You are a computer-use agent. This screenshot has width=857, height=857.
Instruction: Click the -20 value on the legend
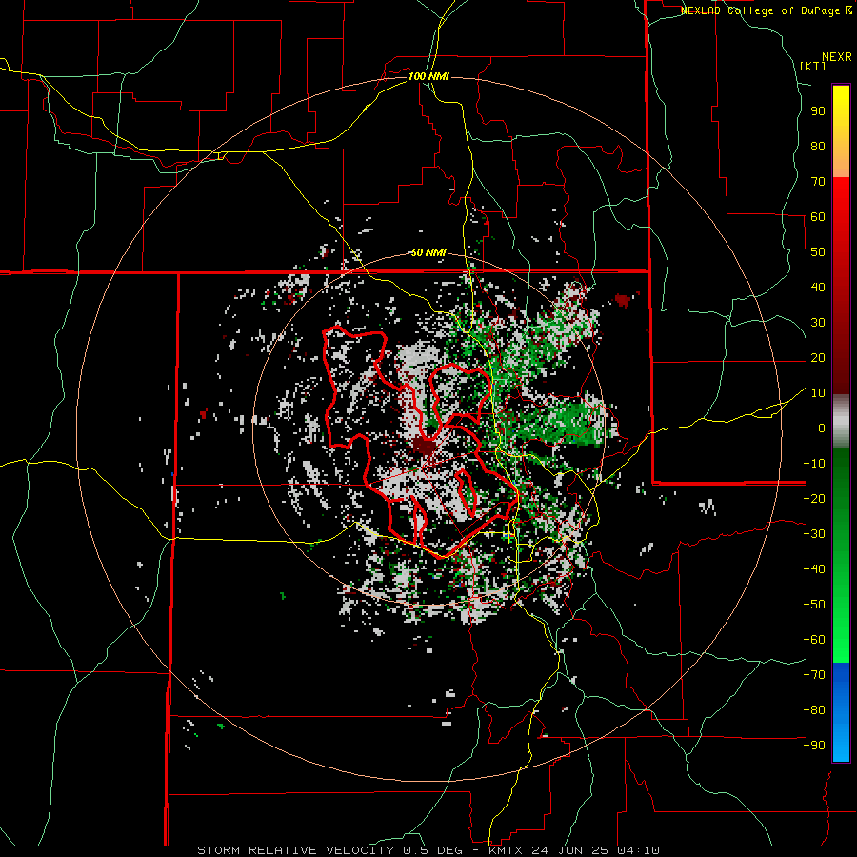point(814,498)
